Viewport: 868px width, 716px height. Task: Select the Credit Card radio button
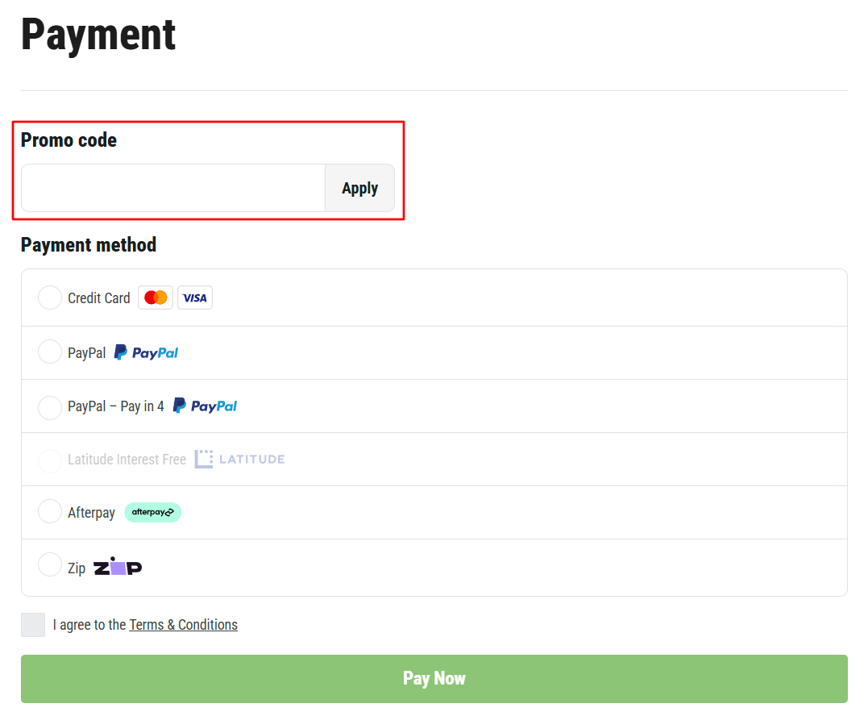click(50, 298)
